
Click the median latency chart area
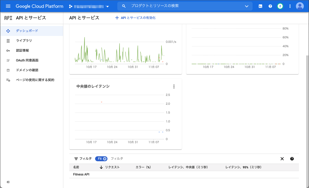point(119,117)
